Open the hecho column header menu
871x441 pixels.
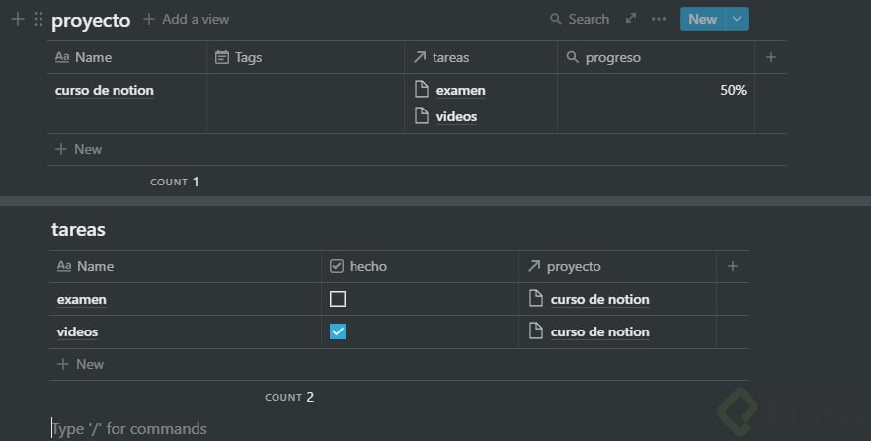[368, 266]
